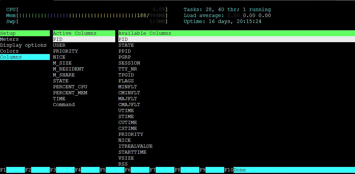Image resolution: width=355 pixels, height=174 pixels.
Task: Select PID in Active Columns
Action: pos(57,39)
